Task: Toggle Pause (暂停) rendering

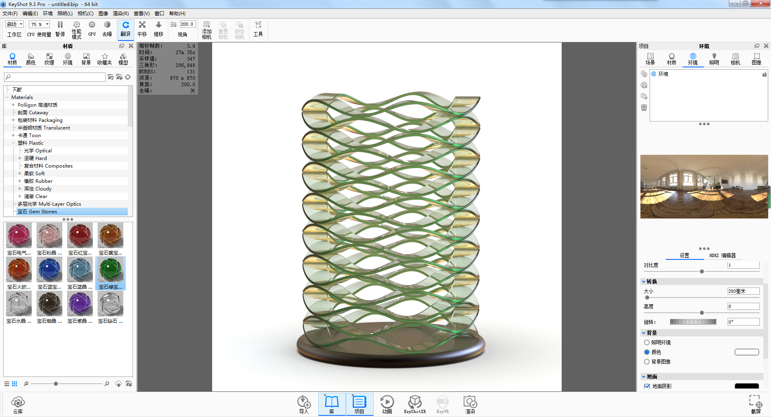Action: tap(60, 29)
